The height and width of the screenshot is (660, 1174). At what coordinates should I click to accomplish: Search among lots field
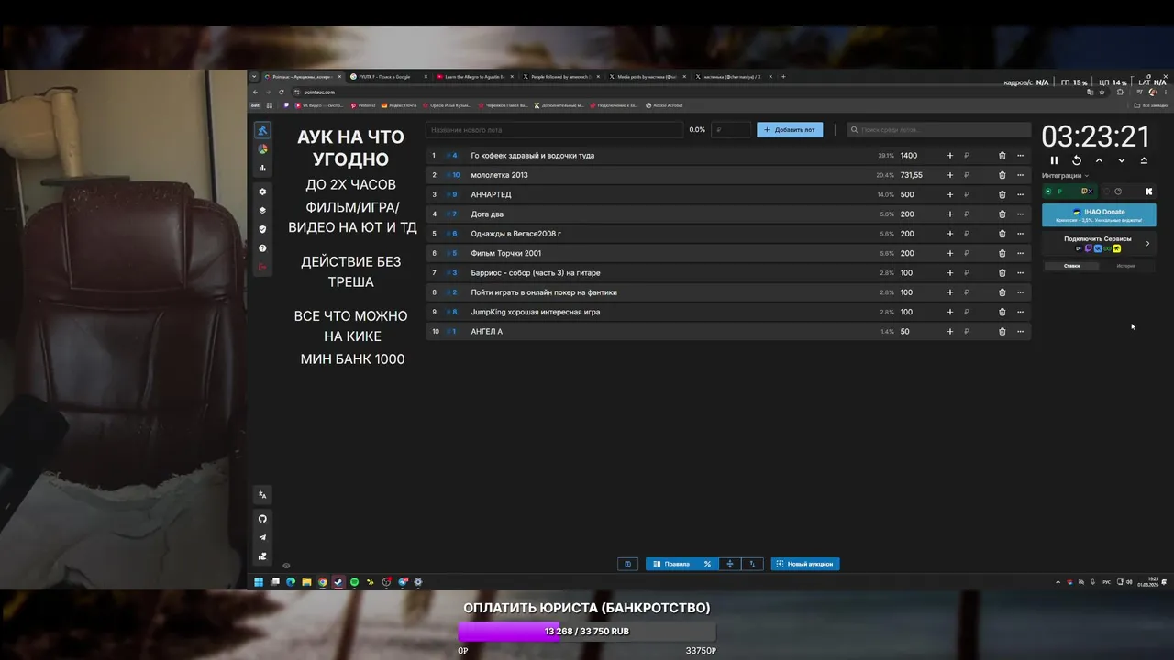pos(938,130)
